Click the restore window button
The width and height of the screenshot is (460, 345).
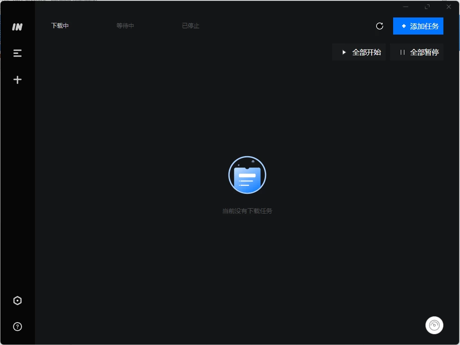(x=427, y=7)
